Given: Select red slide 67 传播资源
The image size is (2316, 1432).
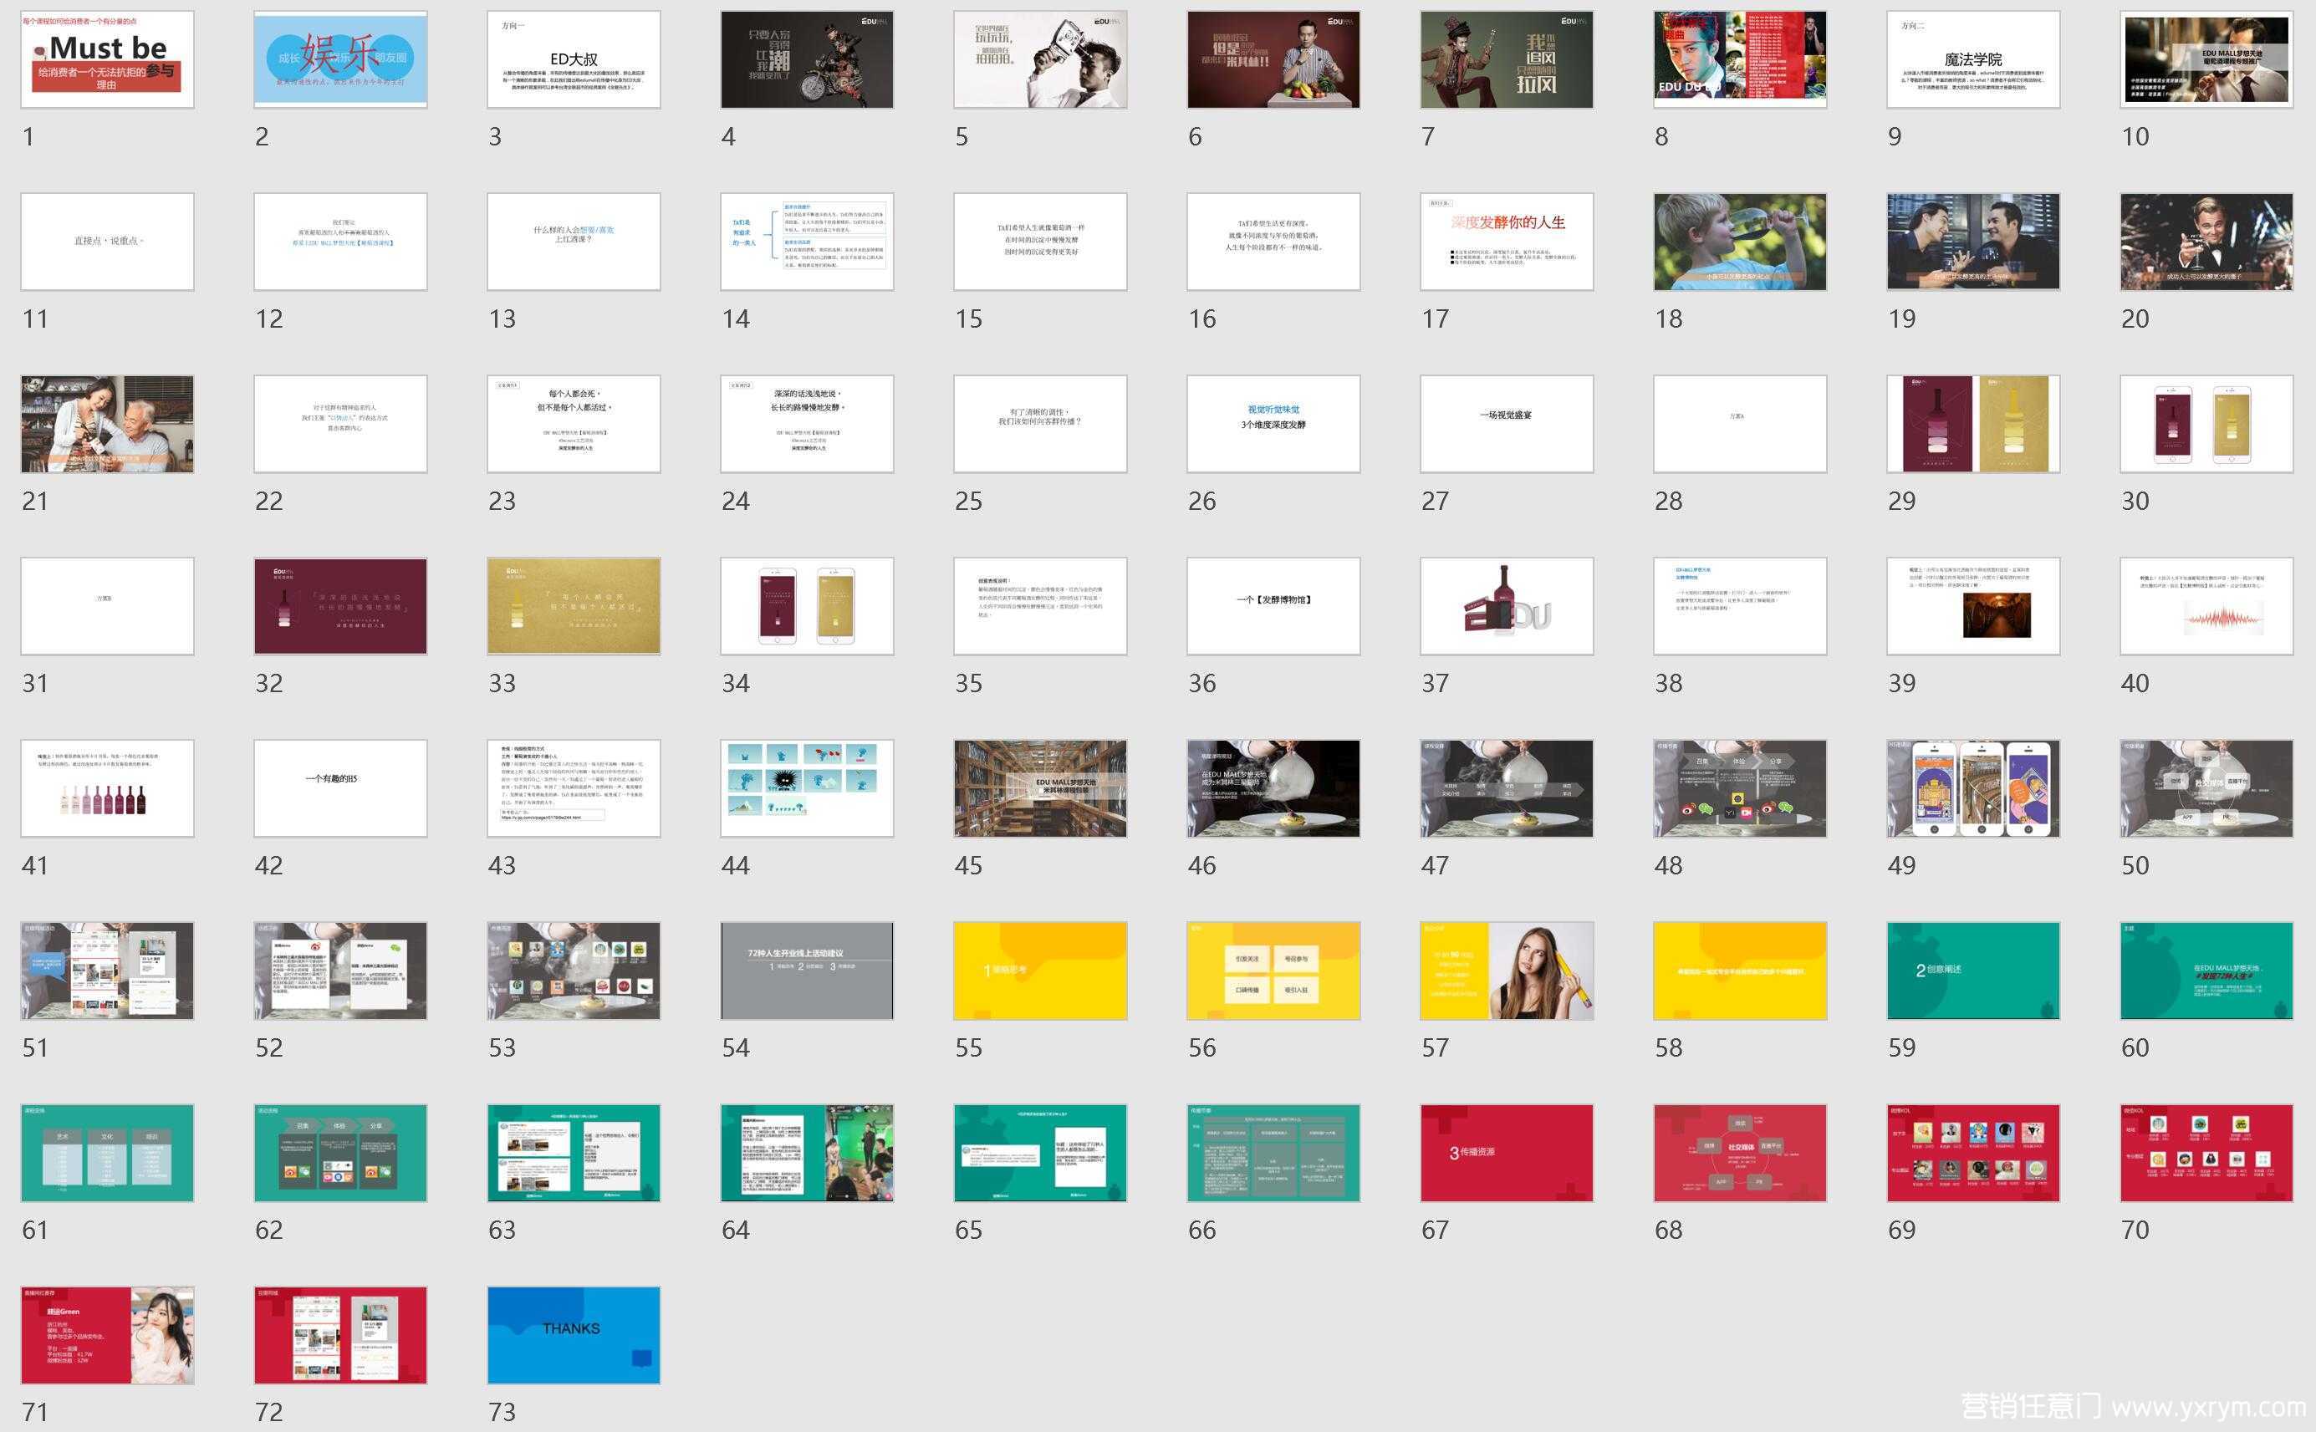Looking at the screenshot, I should (x=1506, y=1153).
